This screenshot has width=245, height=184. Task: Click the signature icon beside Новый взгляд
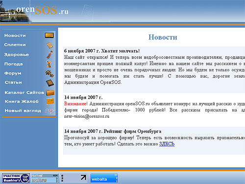50,111
